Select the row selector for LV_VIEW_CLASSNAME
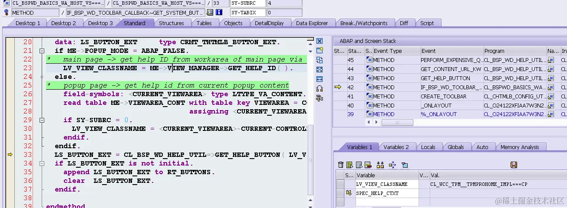Viewport: 567px width, 208px height. tap(340, 184)
